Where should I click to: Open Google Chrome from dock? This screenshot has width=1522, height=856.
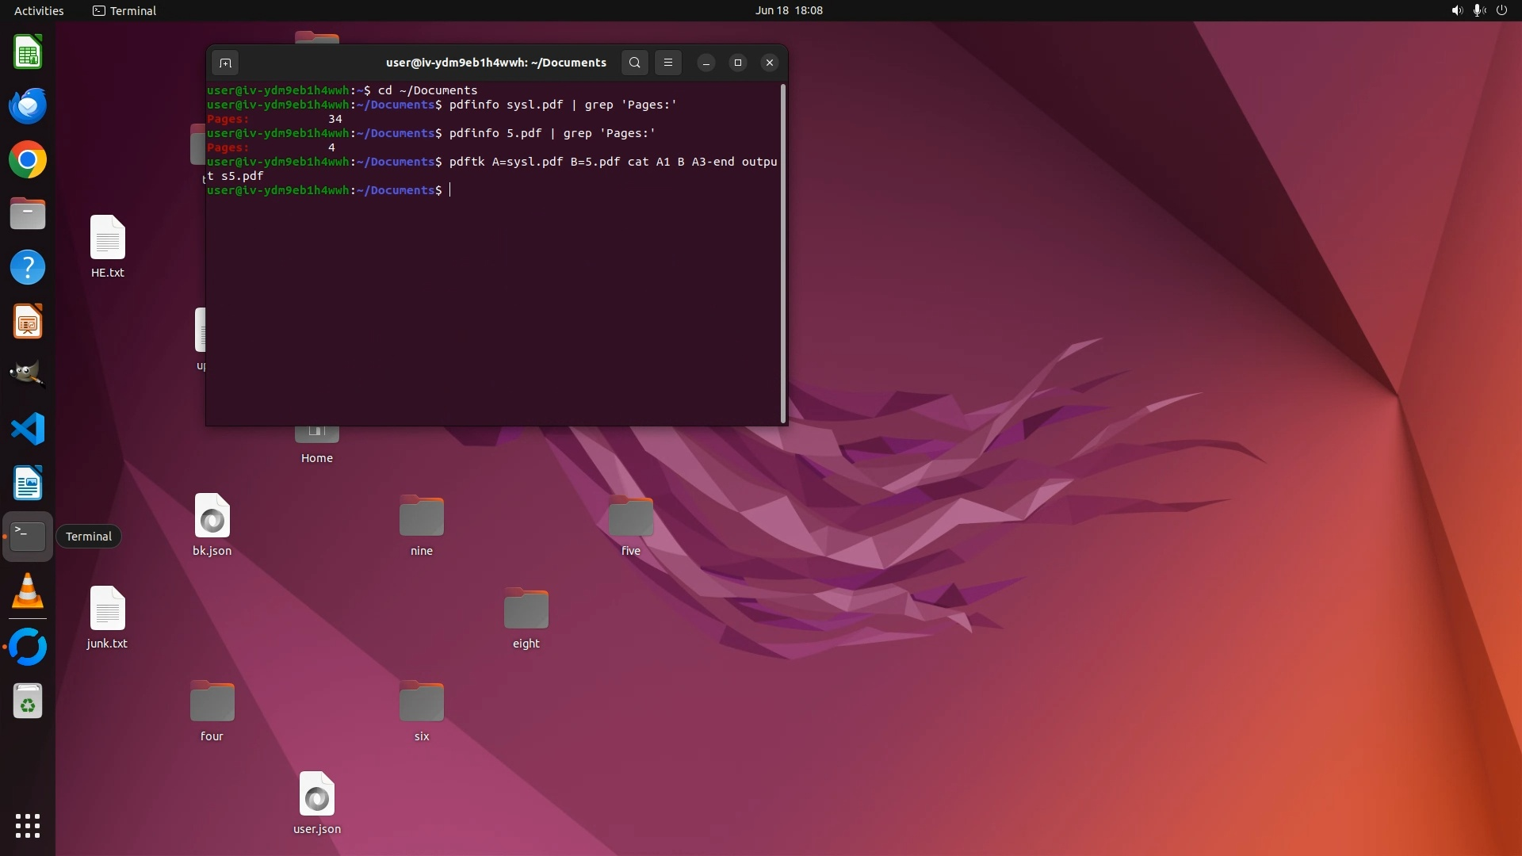click(28, 160)
